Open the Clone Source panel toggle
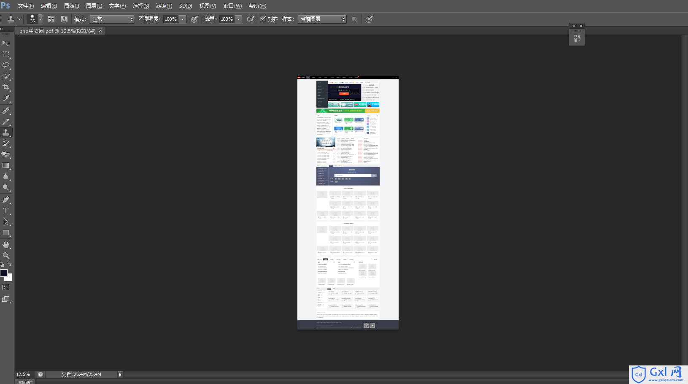The height and width of the screenshot is (384, 688). pos(64,19)
